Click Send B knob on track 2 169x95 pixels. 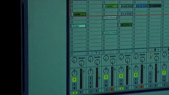(x=97, y=62)
